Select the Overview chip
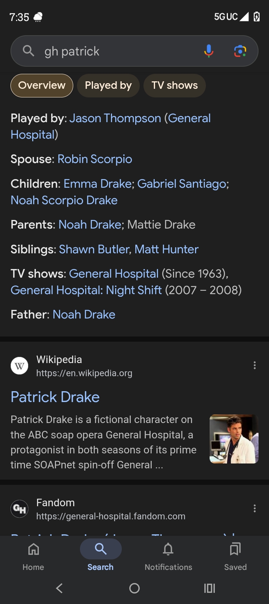The width and height of the screenshot is (269, 604). coord(42,85)
